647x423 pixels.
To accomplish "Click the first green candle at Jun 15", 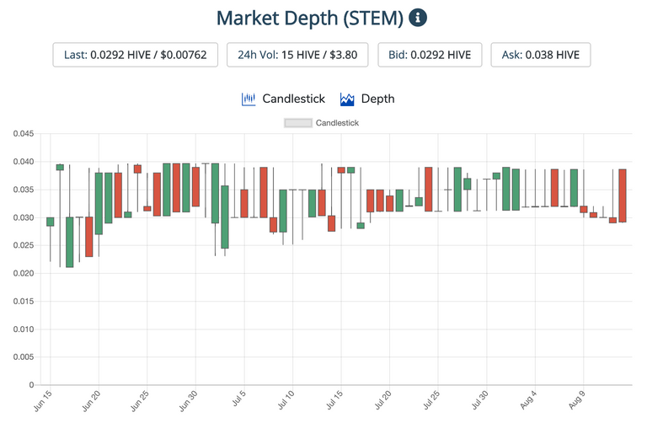I will (x=51, y=222).
